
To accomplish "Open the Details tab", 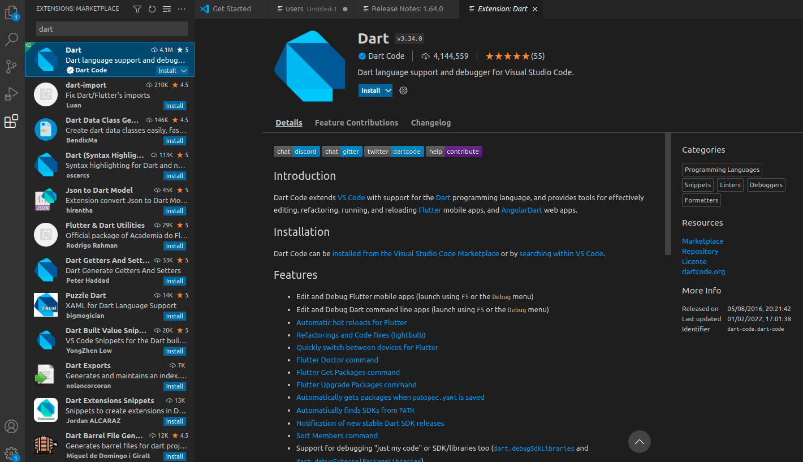I will [289, 123].
